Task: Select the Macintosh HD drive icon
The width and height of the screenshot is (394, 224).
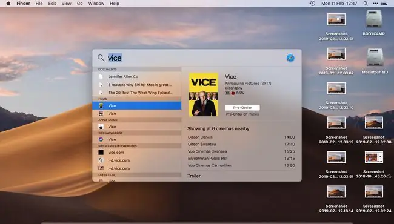Action: 375,57
